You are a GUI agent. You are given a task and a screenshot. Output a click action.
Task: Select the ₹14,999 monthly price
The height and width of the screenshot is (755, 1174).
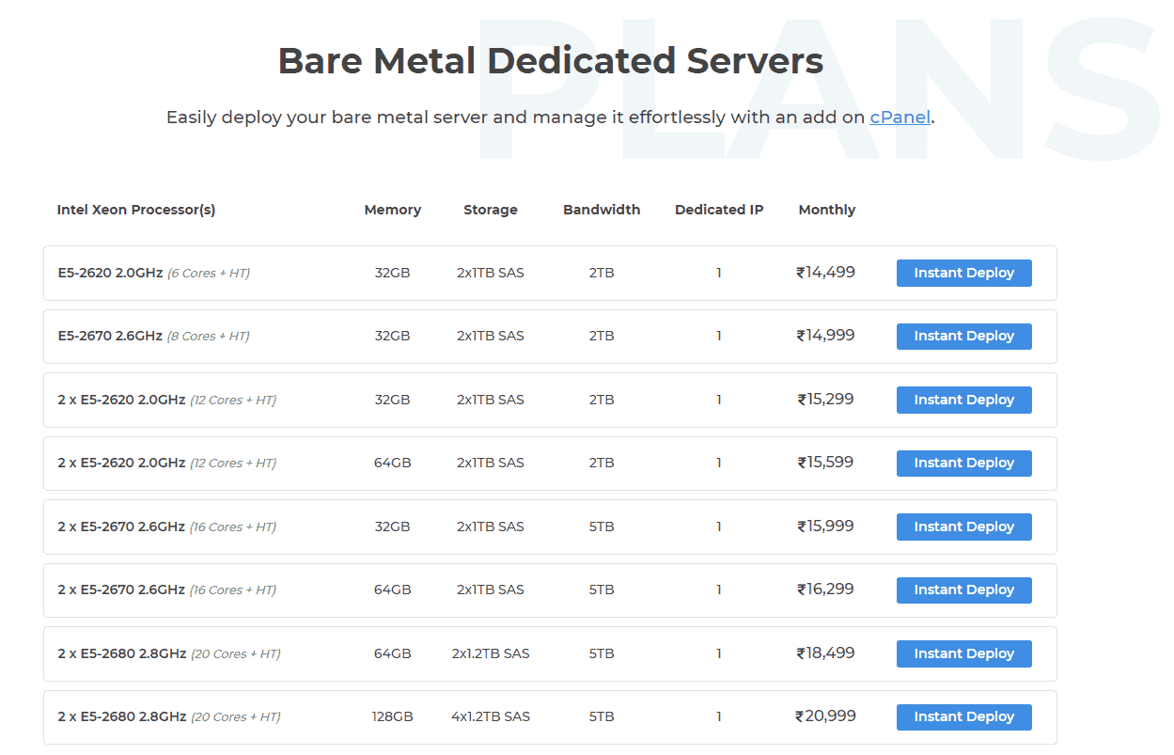(826, 336)
